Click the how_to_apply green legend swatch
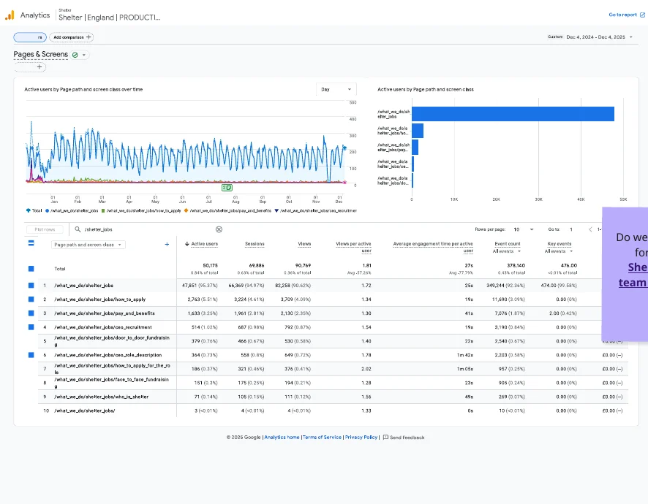This screenshot has height=504, width=648. click(x=103, y=210)
